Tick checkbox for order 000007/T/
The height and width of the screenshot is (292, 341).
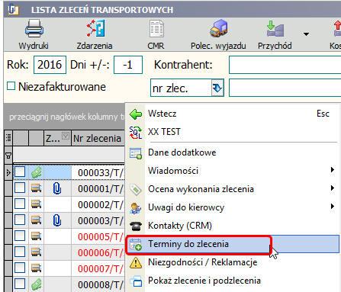click(20, 268)
